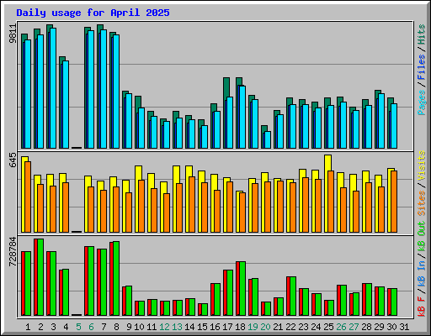This screenshot has height=336, width=431.
Task: Click green weekend day 26 label
Action: point(341,327)
